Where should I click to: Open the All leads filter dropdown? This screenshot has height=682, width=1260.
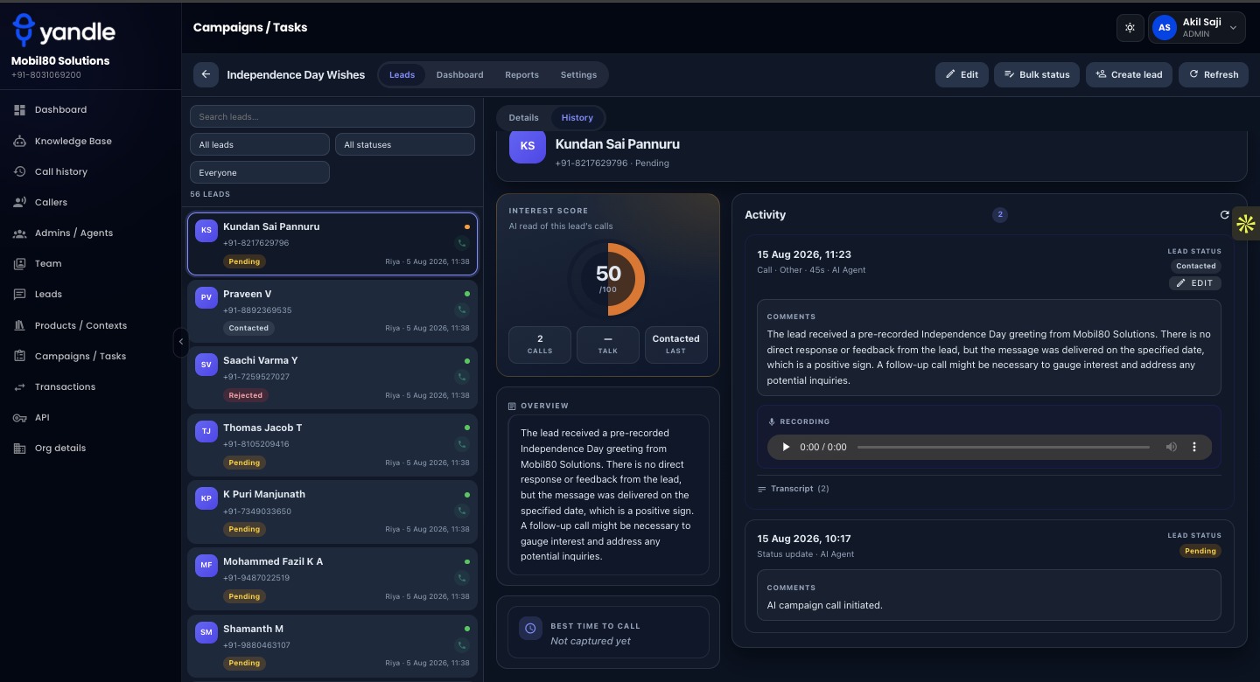[260, 144]
